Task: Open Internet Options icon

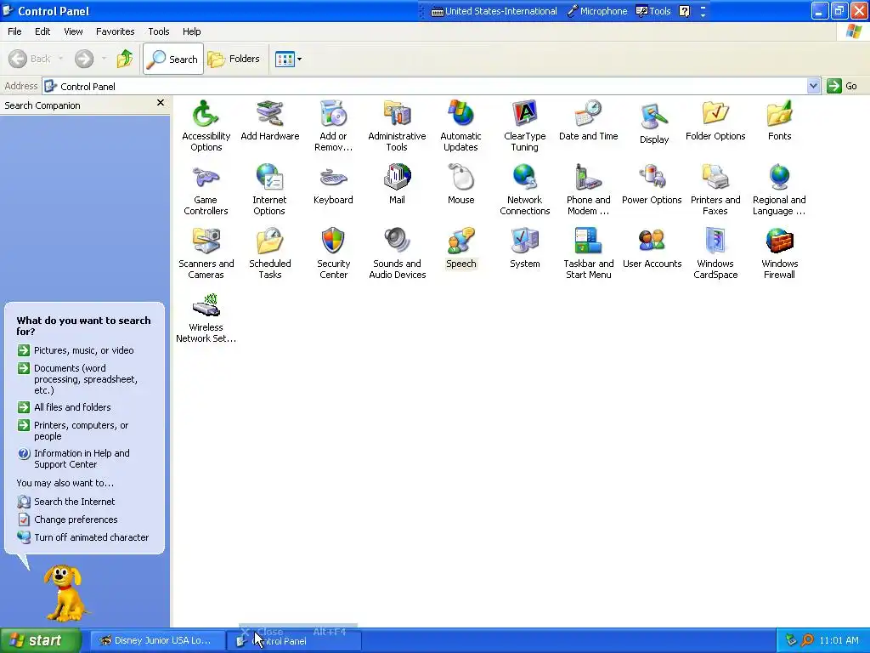Action: 269,189
